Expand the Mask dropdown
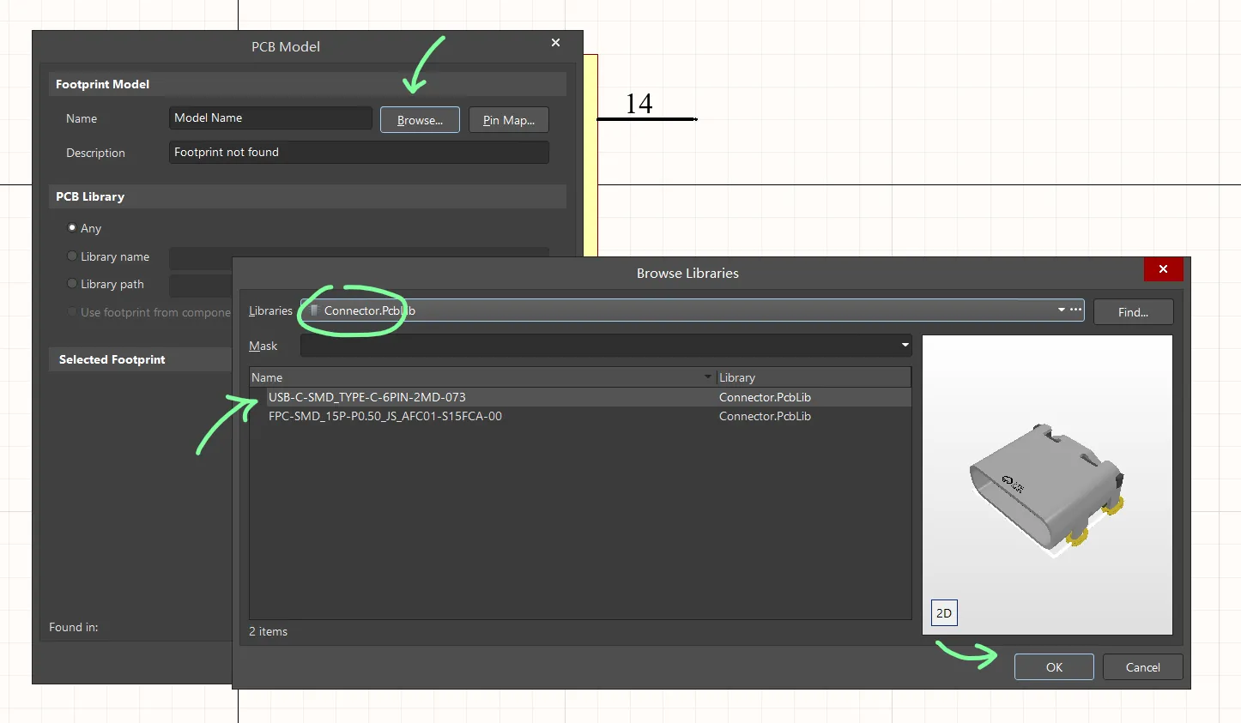Screen dimensions: 1241x723 point(905,346)
